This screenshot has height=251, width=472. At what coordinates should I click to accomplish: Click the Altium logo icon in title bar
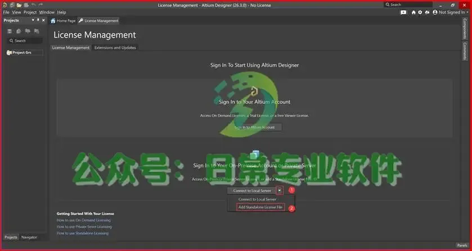[5, 5]
